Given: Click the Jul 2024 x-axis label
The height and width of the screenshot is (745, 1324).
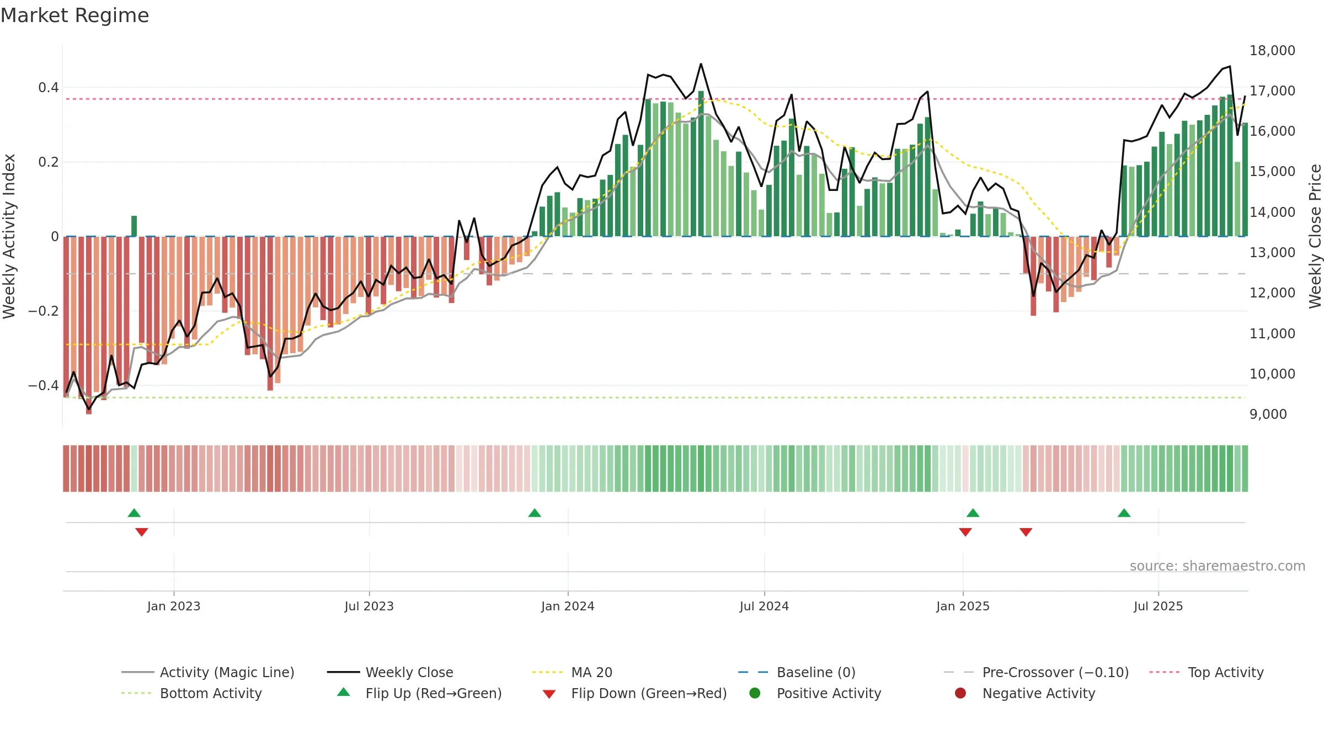Looking at the screenshot, I should coord(764,606).
